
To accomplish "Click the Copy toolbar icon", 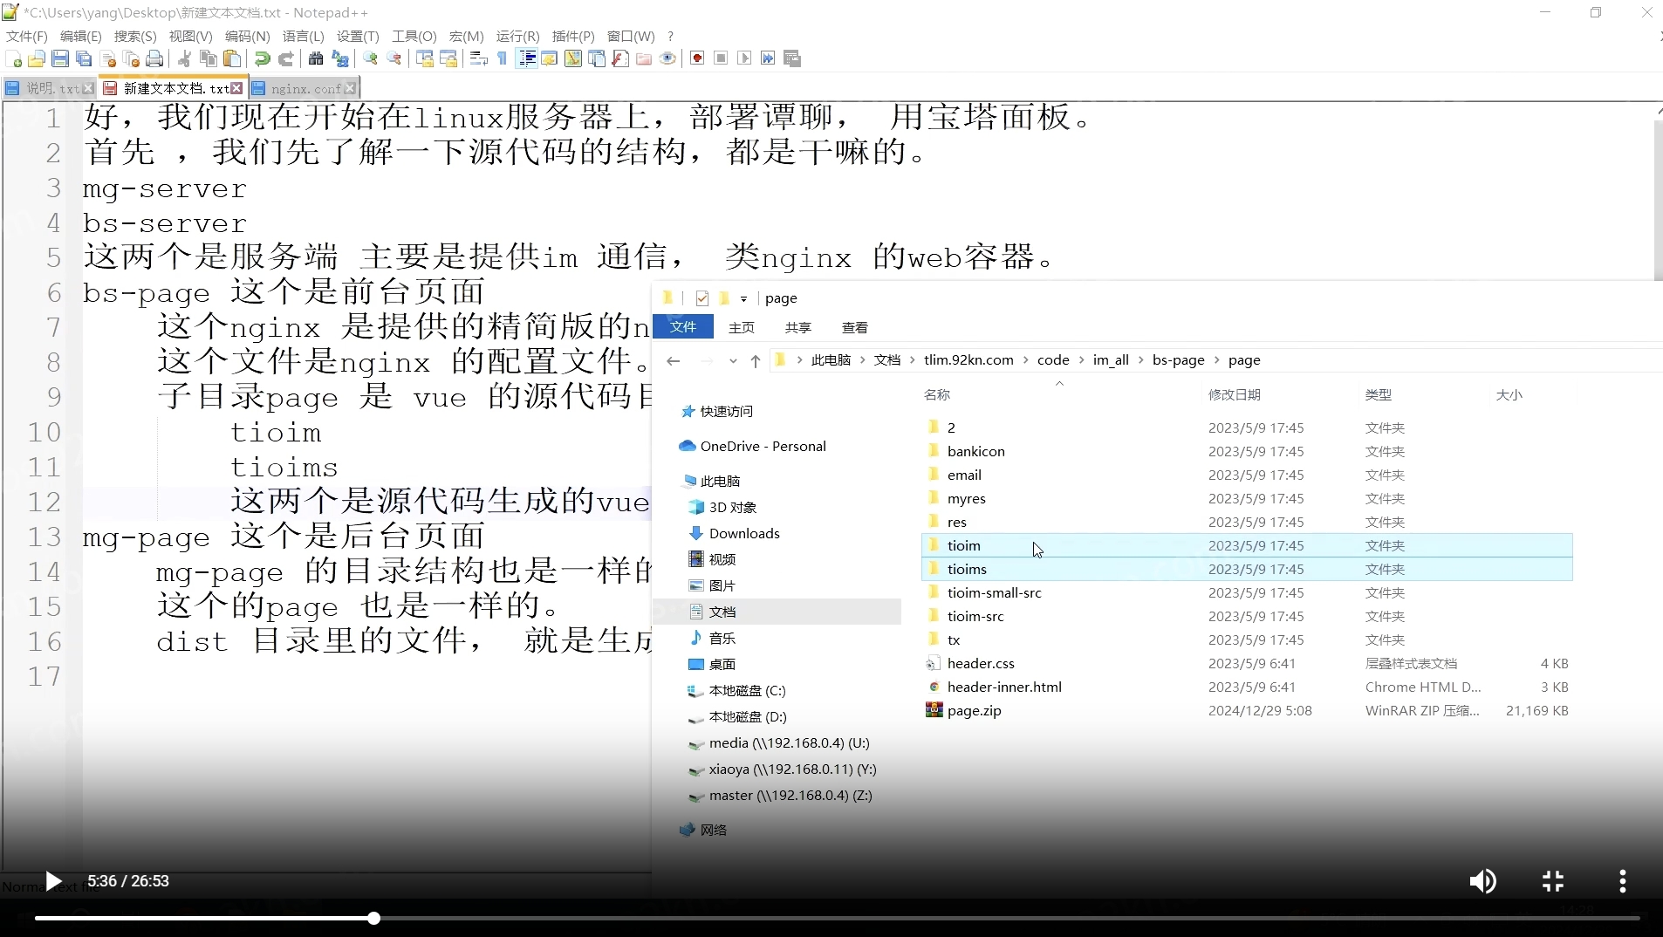I will pos(209,58).
